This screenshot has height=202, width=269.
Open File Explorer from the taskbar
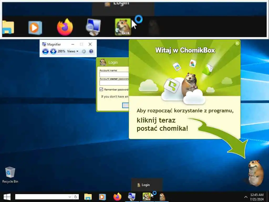click(x=88, y=197)
